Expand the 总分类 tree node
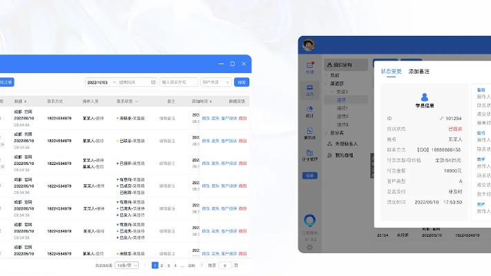Viewport: 491px width, 276px height. point(326,133)
